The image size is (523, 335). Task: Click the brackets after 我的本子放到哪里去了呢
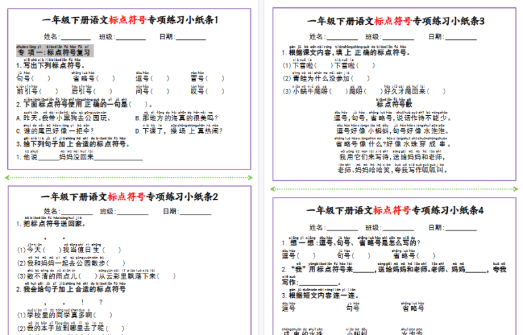(115, 328)
